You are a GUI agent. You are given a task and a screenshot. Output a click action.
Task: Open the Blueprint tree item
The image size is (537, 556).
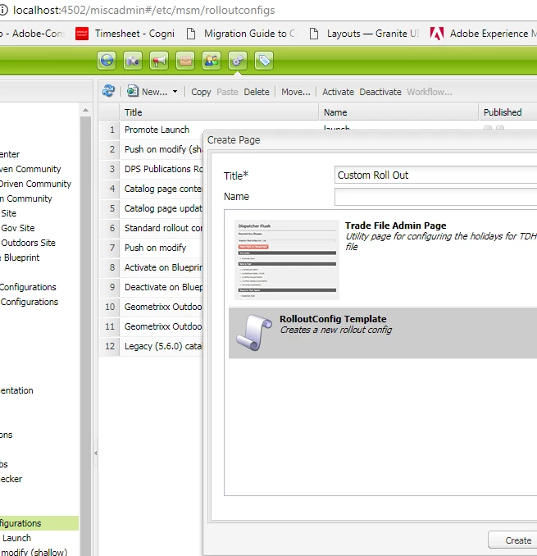(x=20, y=257)
